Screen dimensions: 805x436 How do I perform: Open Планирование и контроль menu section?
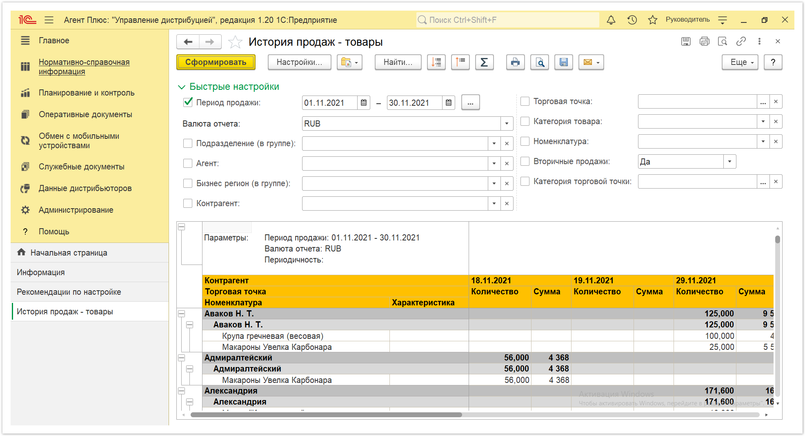tap(87, 93)
